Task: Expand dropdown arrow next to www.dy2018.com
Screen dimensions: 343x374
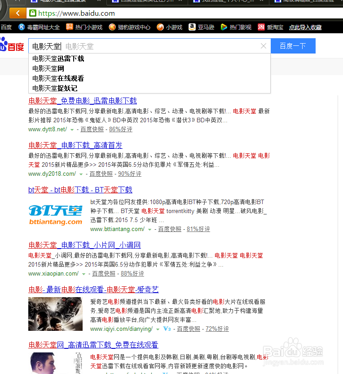Action: [x=81, y=174]
